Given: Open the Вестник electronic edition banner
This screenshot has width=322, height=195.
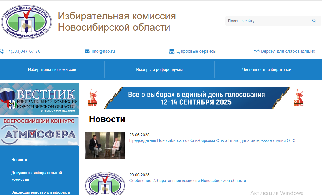Looking at the screenshot, I should click(x=39, y=99).
